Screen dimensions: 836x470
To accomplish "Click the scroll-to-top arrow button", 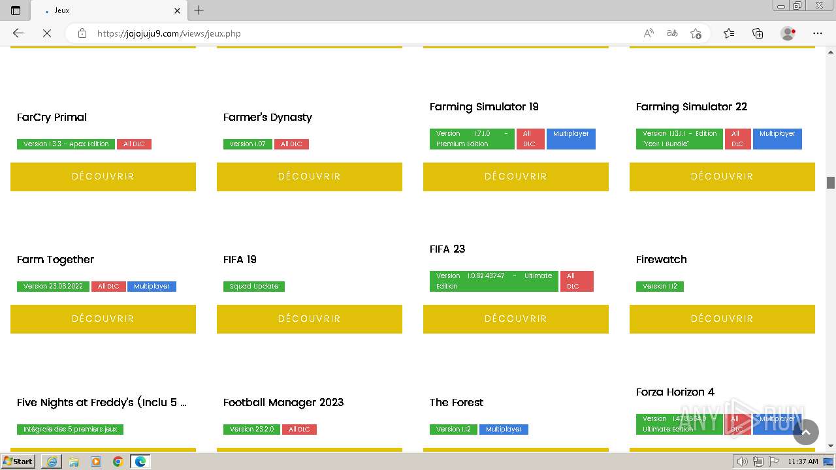I will (806, 432).
